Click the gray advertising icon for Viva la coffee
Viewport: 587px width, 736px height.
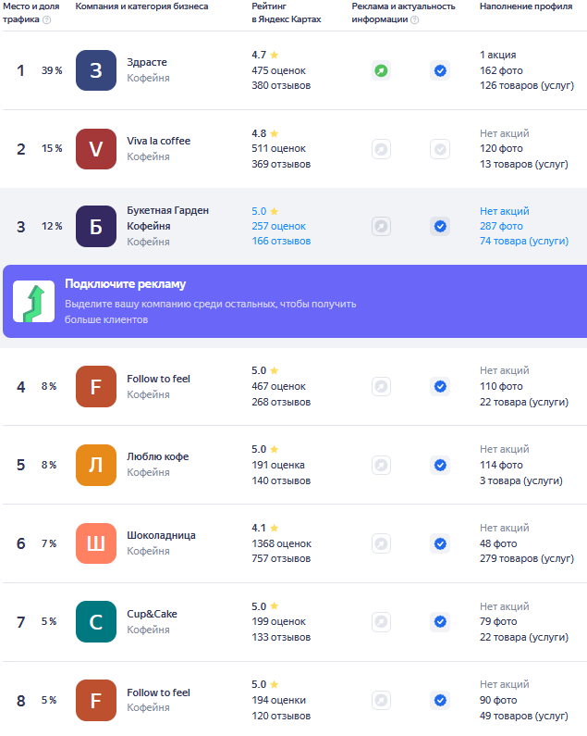[381, 149]
